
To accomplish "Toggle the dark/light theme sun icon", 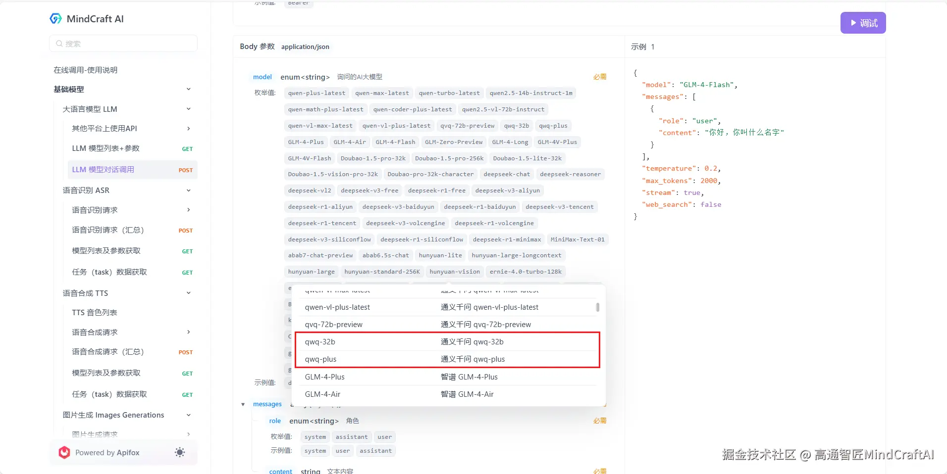I will coord(180,452).
